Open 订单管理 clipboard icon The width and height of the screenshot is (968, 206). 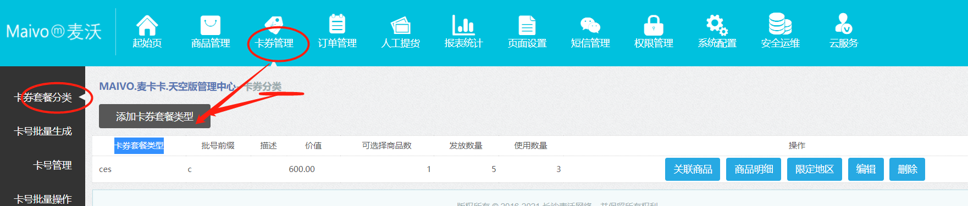pyautogui.click(x=337, y=25)
